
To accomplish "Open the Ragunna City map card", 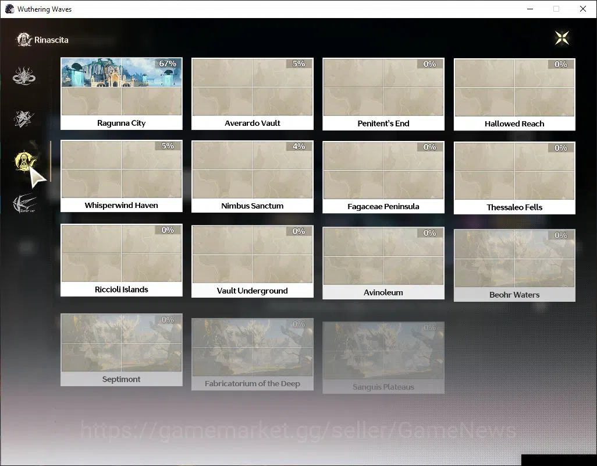I will click(x=122, y=94).
